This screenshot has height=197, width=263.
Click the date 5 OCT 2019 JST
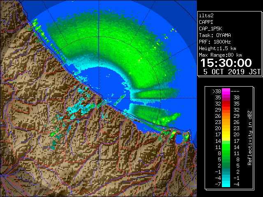(x=232, y=72)
